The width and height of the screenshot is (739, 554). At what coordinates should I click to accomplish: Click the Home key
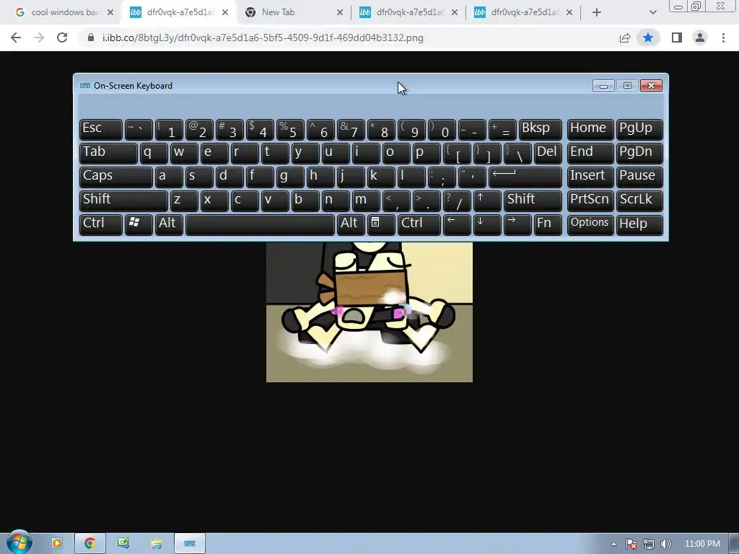pos(590,129)
